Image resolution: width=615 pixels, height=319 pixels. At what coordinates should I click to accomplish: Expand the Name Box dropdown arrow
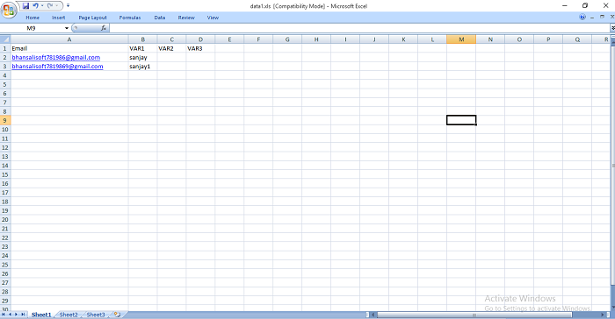pos(66,28)
